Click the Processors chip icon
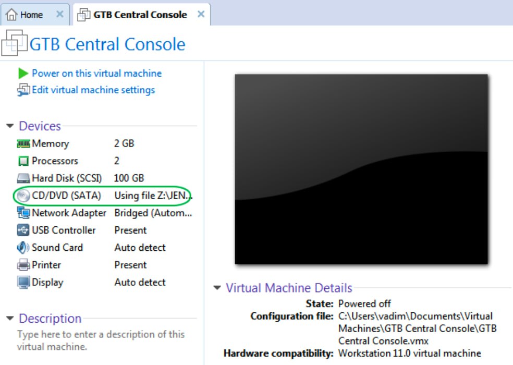 coord(23,161)
